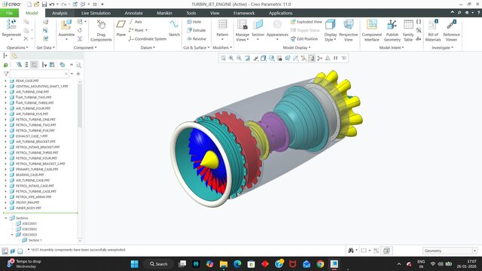The height and width of the screenshot is (271, 482).
Task: Click the Display Style button
Action: [x=331, y=30]
